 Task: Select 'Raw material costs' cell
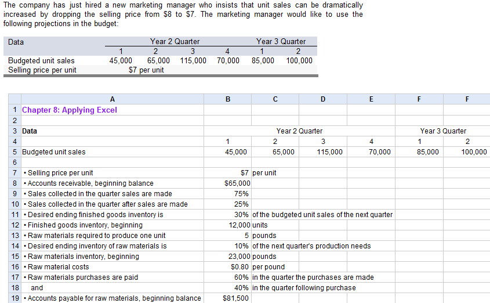coord(112,267)
